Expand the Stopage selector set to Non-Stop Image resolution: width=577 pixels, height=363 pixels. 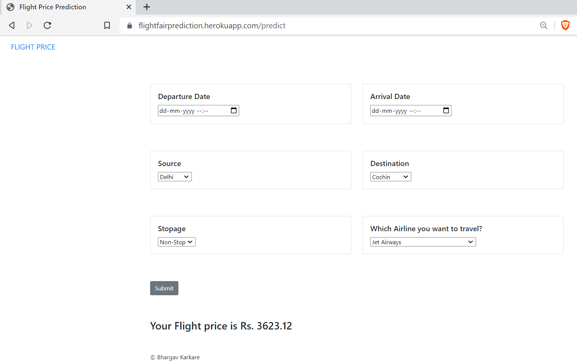click(x=177, y=242)
